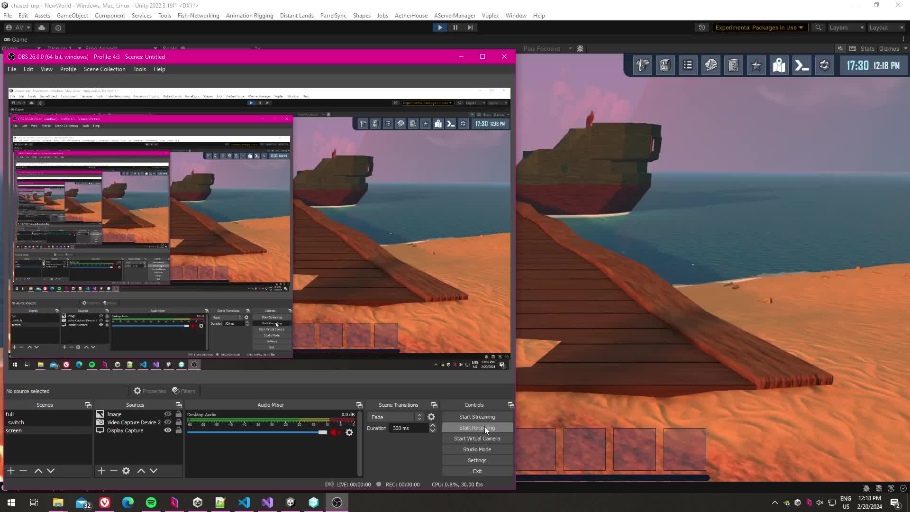Open Unity GameObject menu
This screenshot has height=512, width=910.
72,16
